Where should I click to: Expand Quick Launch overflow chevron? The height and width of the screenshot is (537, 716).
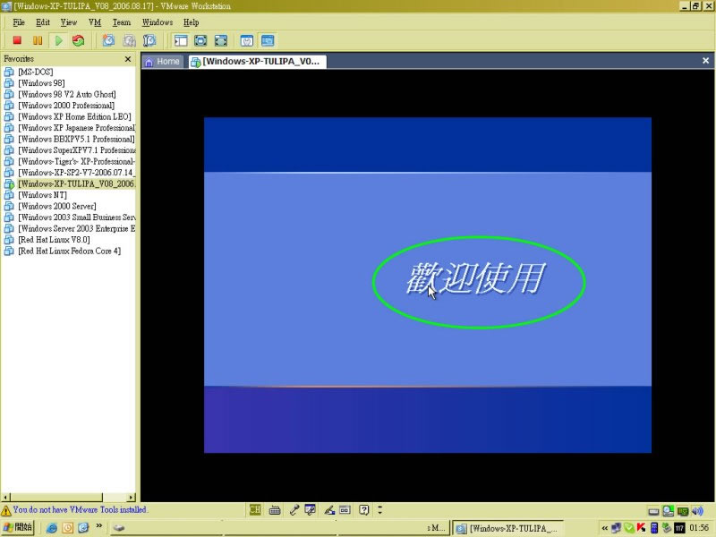tap(99, 526)
